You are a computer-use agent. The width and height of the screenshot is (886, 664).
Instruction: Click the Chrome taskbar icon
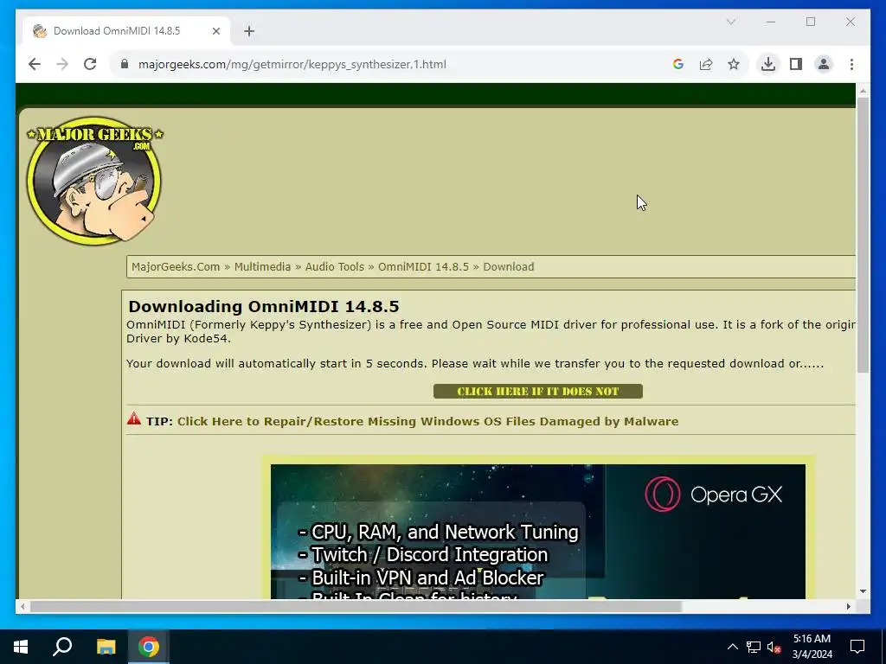149,647
